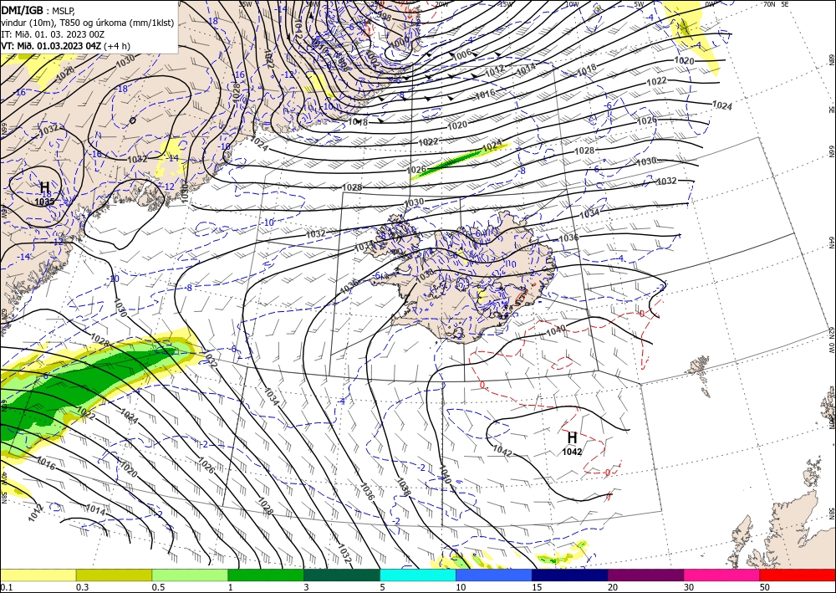Viewport: 836px width, 593px height.
Task: Click the 'DMI/IGB : MSLP,' title line
Action: pyautogui.click(x=38, y=10)
